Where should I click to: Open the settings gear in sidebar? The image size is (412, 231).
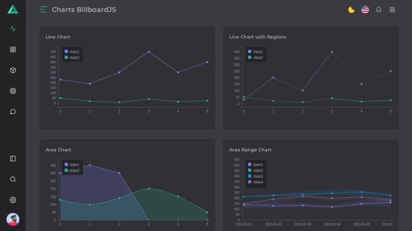(x=13, y=200)
